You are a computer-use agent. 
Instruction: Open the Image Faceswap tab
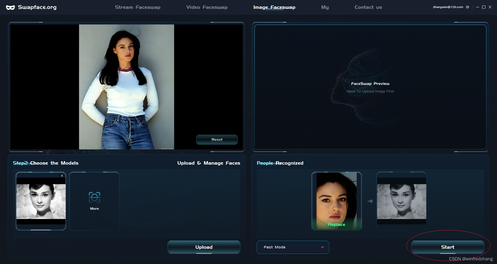[x=274, y=7]
